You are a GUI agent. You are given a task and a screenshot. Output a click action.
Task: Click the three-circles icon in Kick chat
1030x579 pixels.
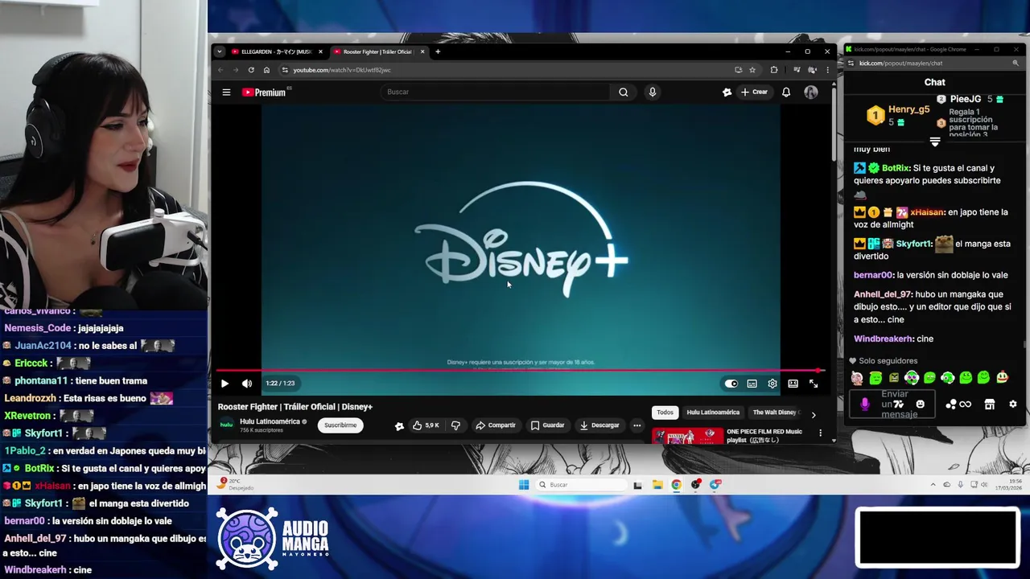pos(950,404)
